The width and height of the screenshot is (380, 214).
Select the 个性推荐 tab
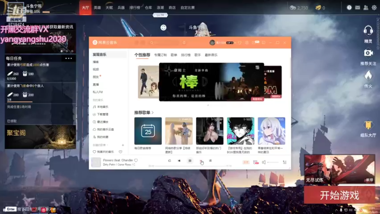tap(142, 55)
